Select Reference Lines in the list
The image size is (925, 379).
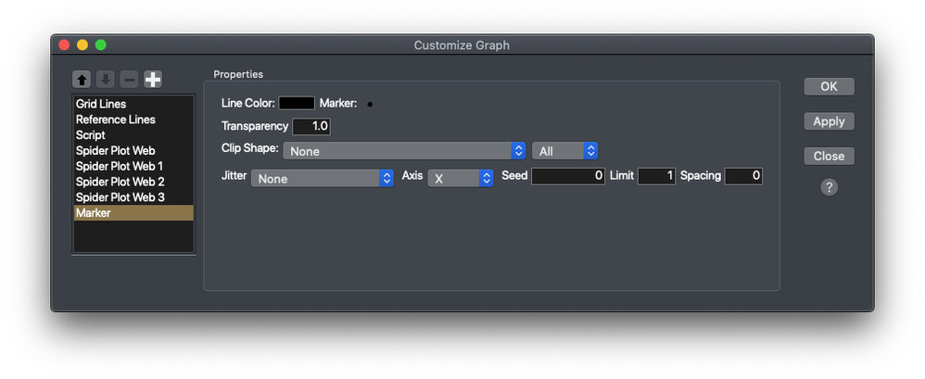coord(115,120)
